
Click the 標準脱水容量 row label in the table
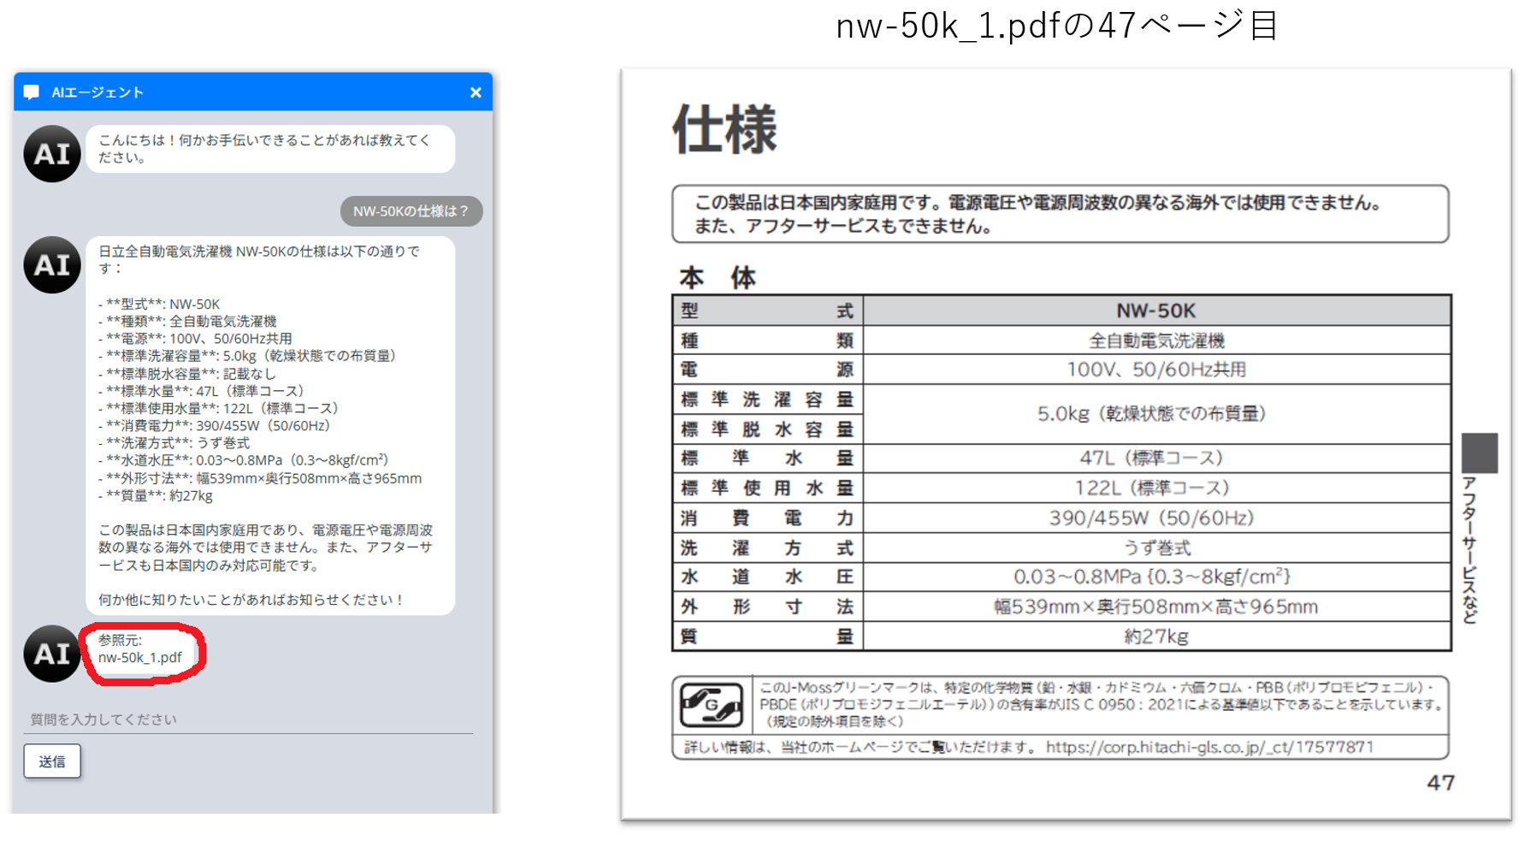(767, 429)
